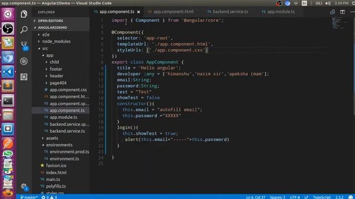The width and height of the screenshot is (355, 199).
Task: Click TypeScript language mode selector
Action: click(322, 197)
